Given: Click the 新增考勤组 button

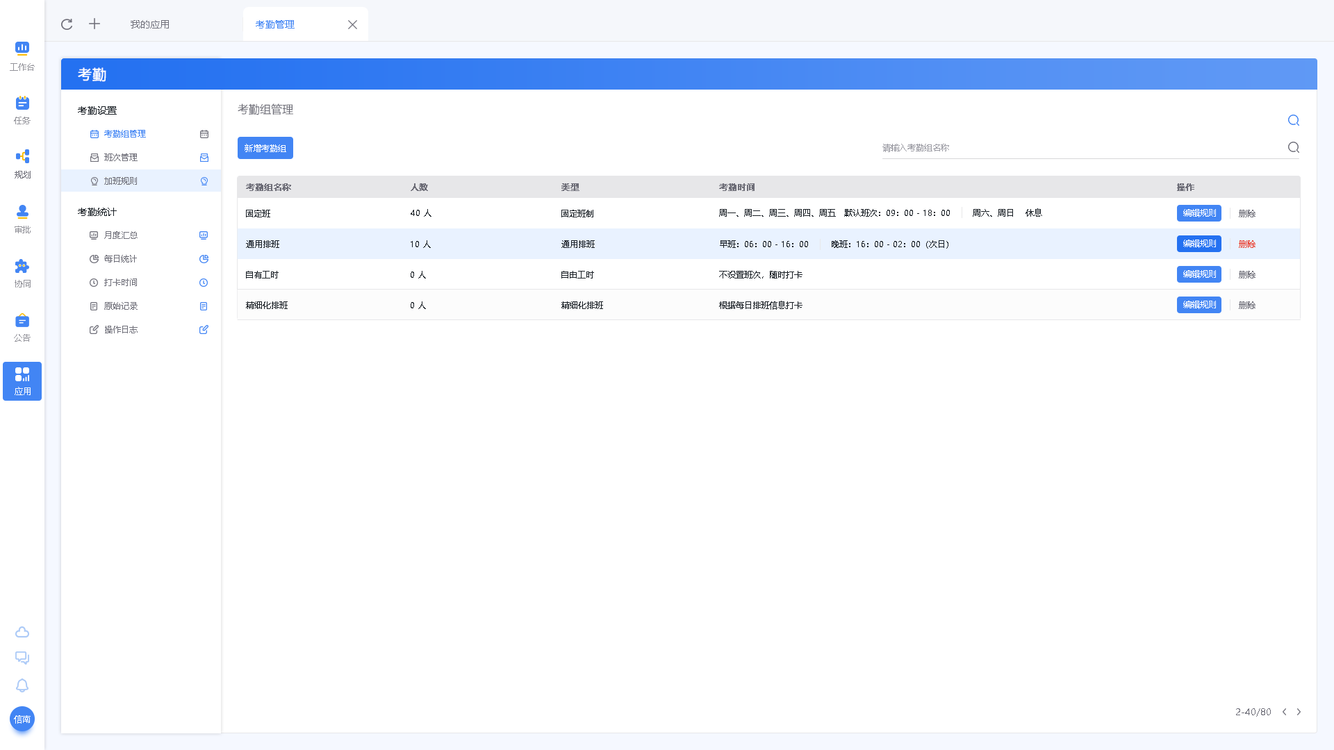Looking at the screenshot, I should click(265, 148).
